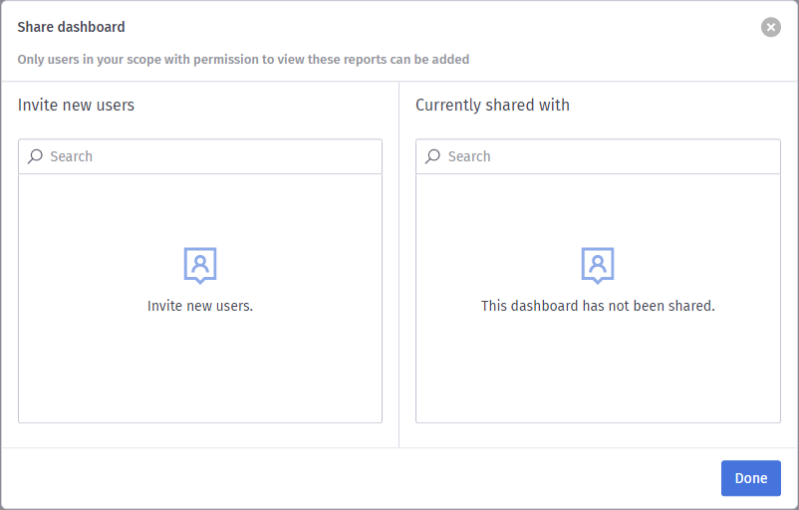This screenshot has width=799, height=510.
Task: Click the vertical divider between the two panels
Action: click(x=399, y=264)
